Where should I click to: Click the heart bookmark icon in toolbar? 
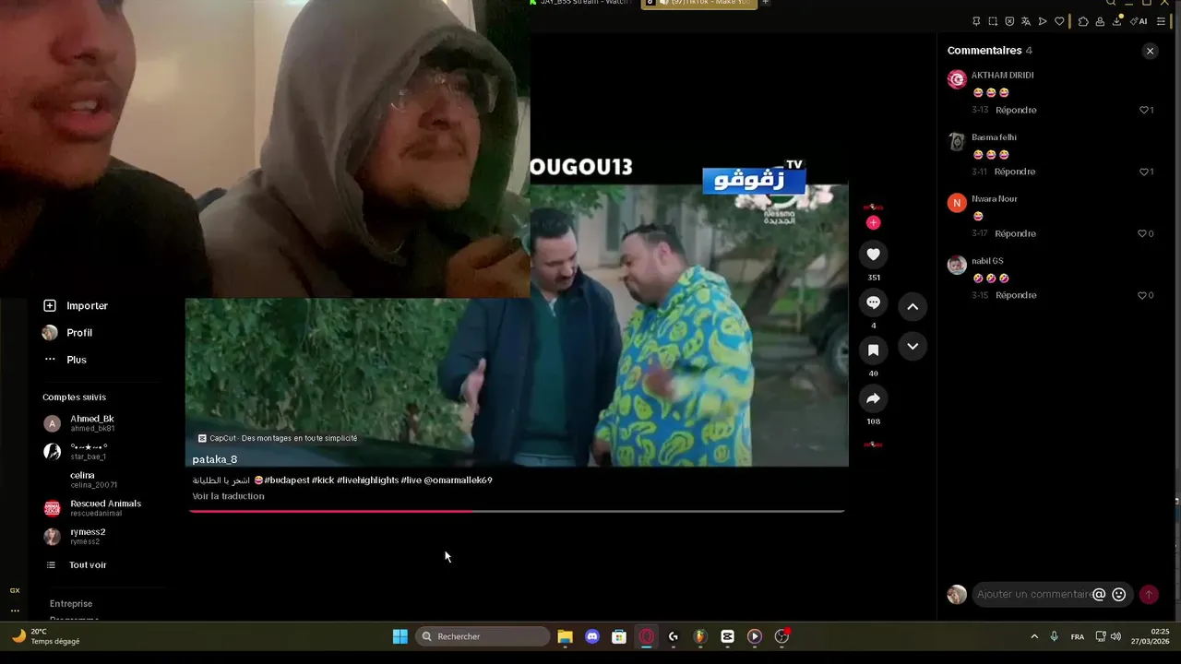tap(1059, 21)
